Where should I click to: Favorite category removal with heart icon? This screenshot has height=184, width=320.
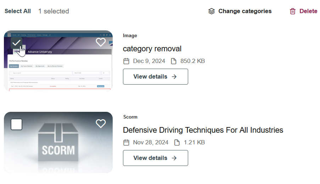click(101, 42)
